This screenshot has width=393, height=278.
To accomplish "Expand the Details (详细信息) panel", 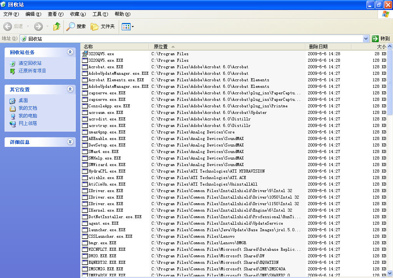I will pyautogui.click(x=70, y=141).
